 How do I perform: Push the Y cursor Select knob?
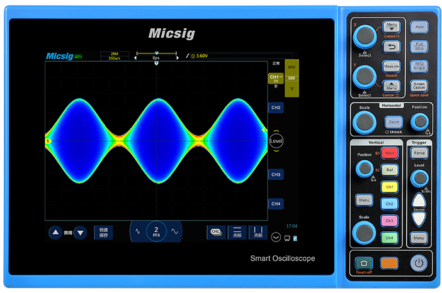click(x=365, y=77)
